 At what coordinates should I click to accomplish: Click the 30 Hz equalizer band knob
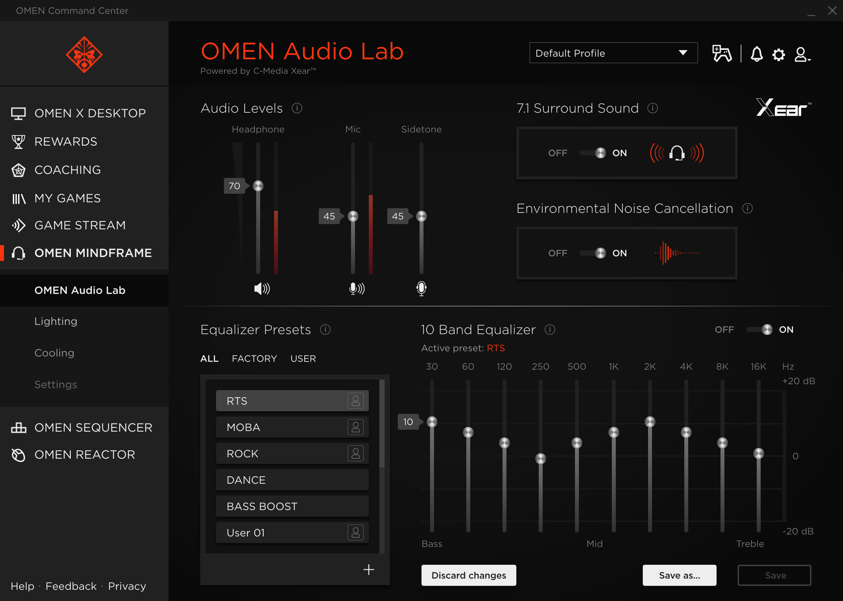click(x=432, y=422)
